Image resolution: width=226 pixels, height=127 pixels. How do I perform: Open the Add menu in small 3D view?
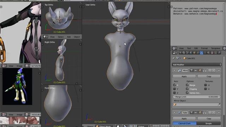pos(69,37)
